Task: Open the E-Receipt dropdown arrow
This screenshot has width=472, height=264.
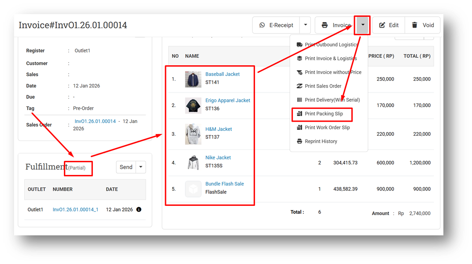Action: [305, 25]
